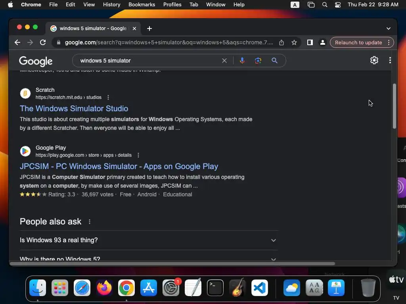Open a new tab with the plus button
This screenshot has height=304, width=406.
point(149,28)
